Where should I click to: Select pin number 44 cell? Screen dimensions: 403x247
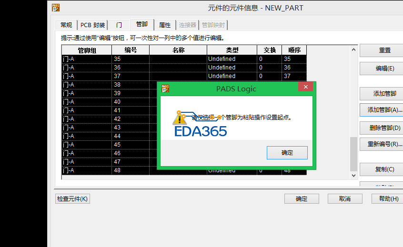pyautogui.click(x=131, y=136)
